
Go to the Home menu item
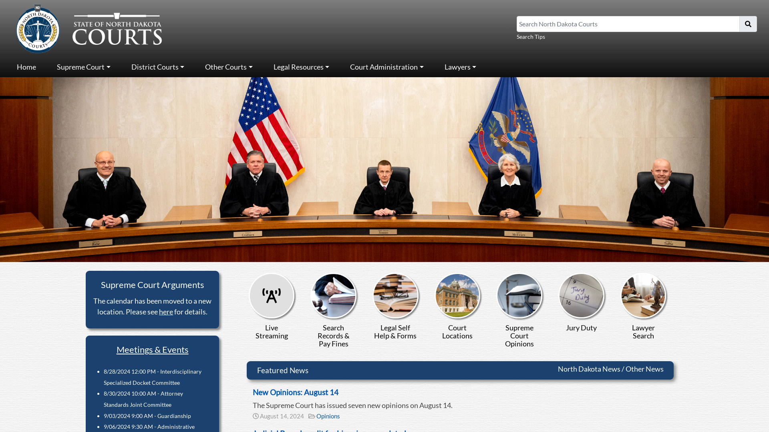click(x=26, y=67)
